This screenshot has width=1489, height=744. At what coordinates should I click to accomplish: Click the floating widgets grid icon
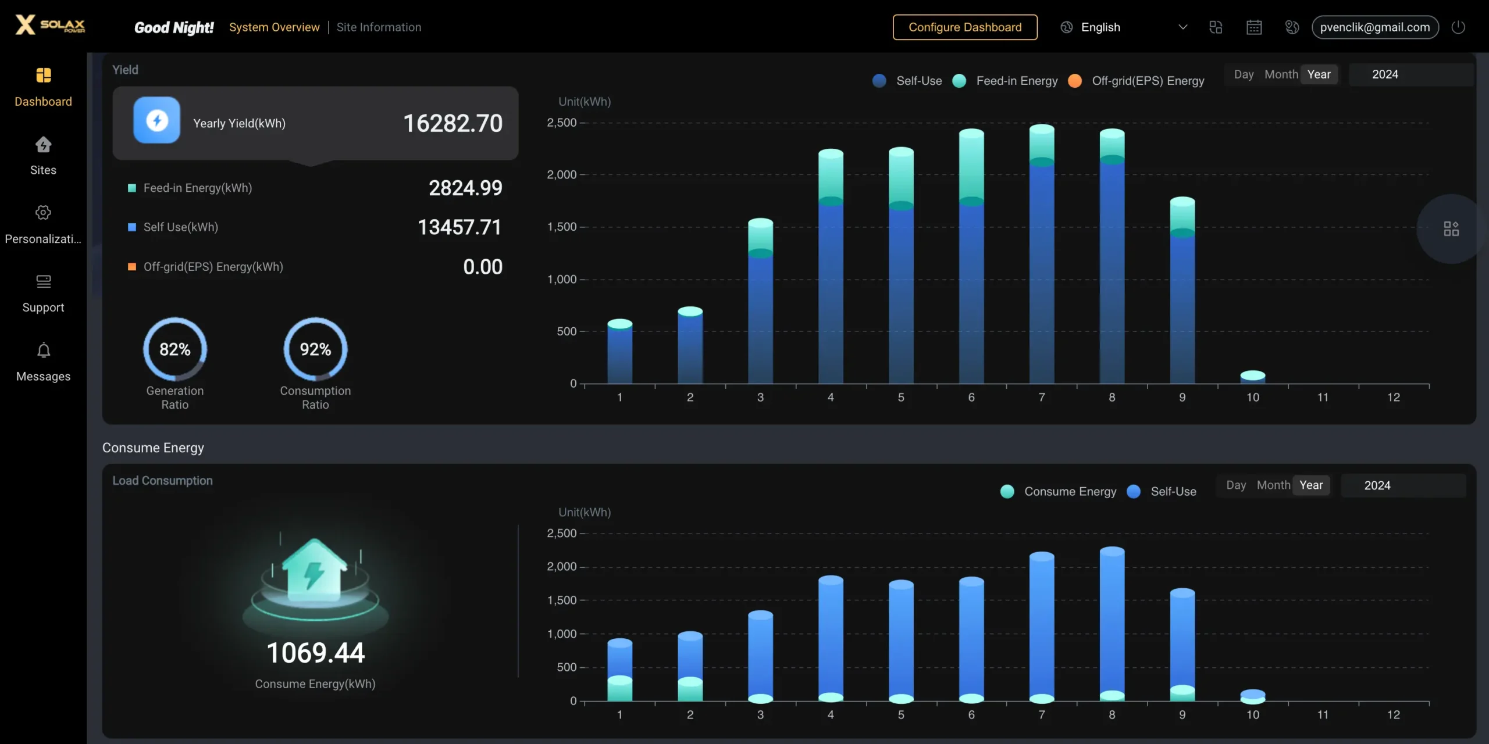click(1451, 228)
